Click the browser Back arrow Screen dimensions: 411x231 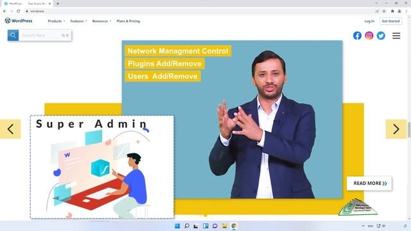(4, 12)
